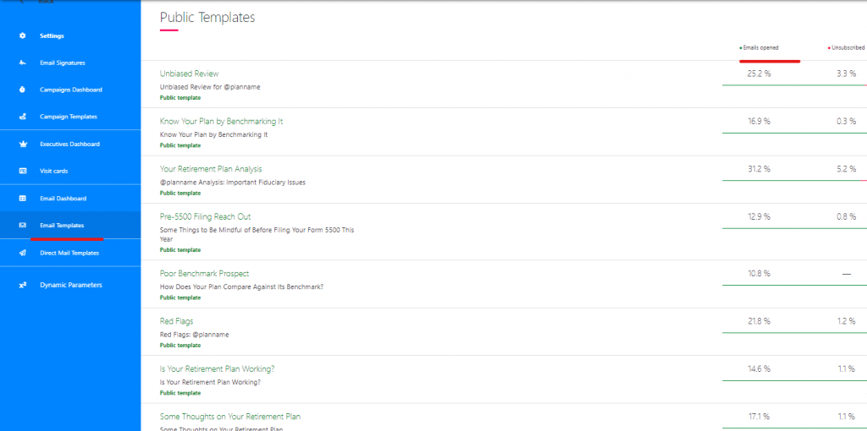Click the Unsubscribed column header

pyautogui.click(x=847, y=48)
